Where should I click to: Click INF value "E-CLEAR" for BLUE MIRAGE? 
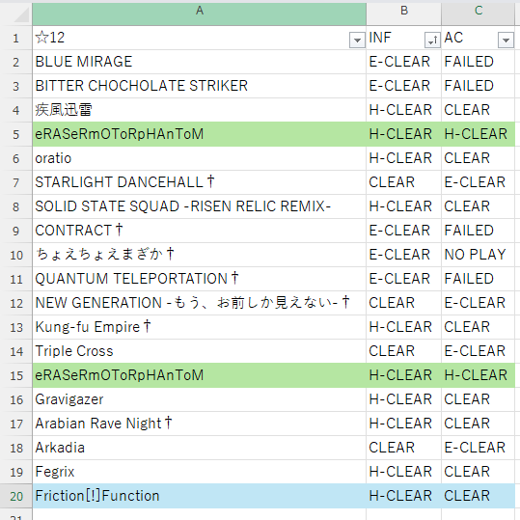[399, 62]
